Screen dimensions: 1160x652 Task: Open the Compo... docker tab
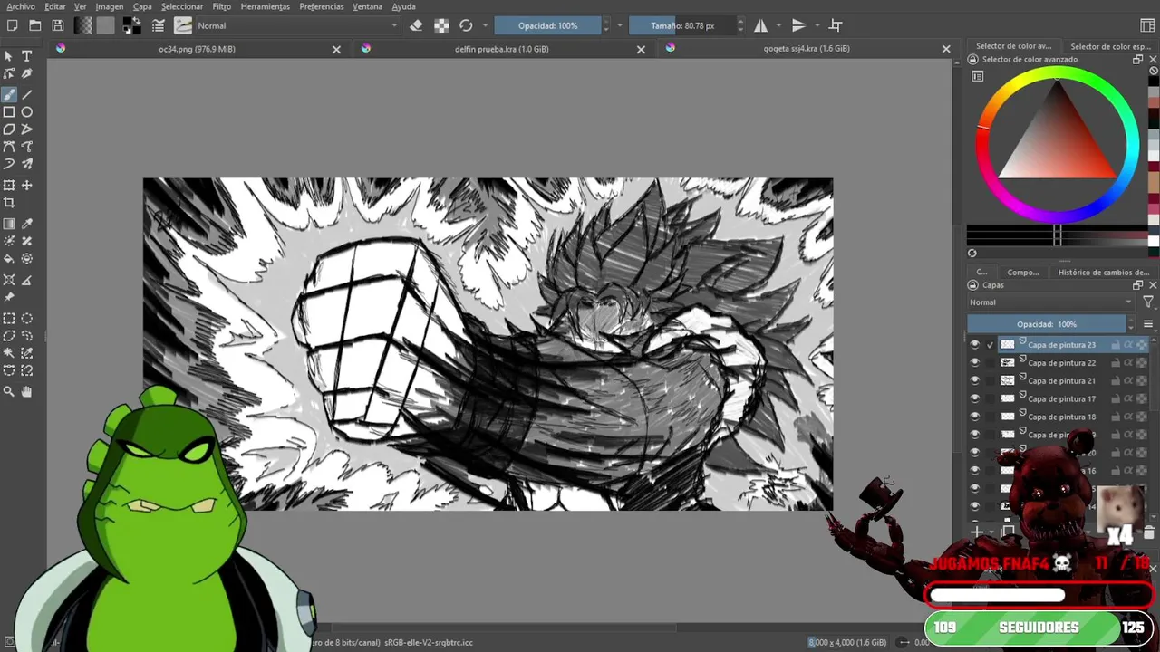click(x=1022, y=272)
